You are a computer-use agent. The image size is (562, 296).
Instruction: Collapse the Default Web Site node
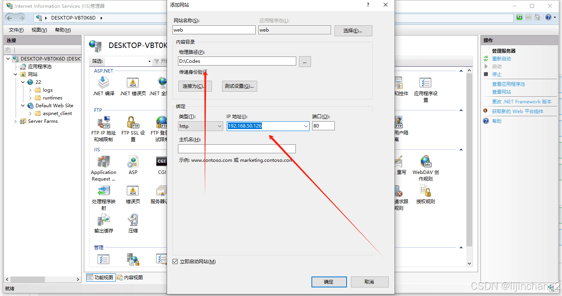click(x=23, y=105)
